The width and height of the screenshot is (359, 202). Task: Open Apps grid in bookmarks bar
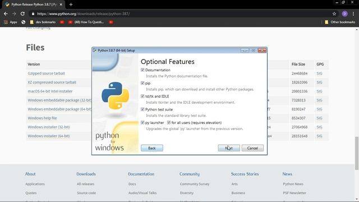pos(11,22)
